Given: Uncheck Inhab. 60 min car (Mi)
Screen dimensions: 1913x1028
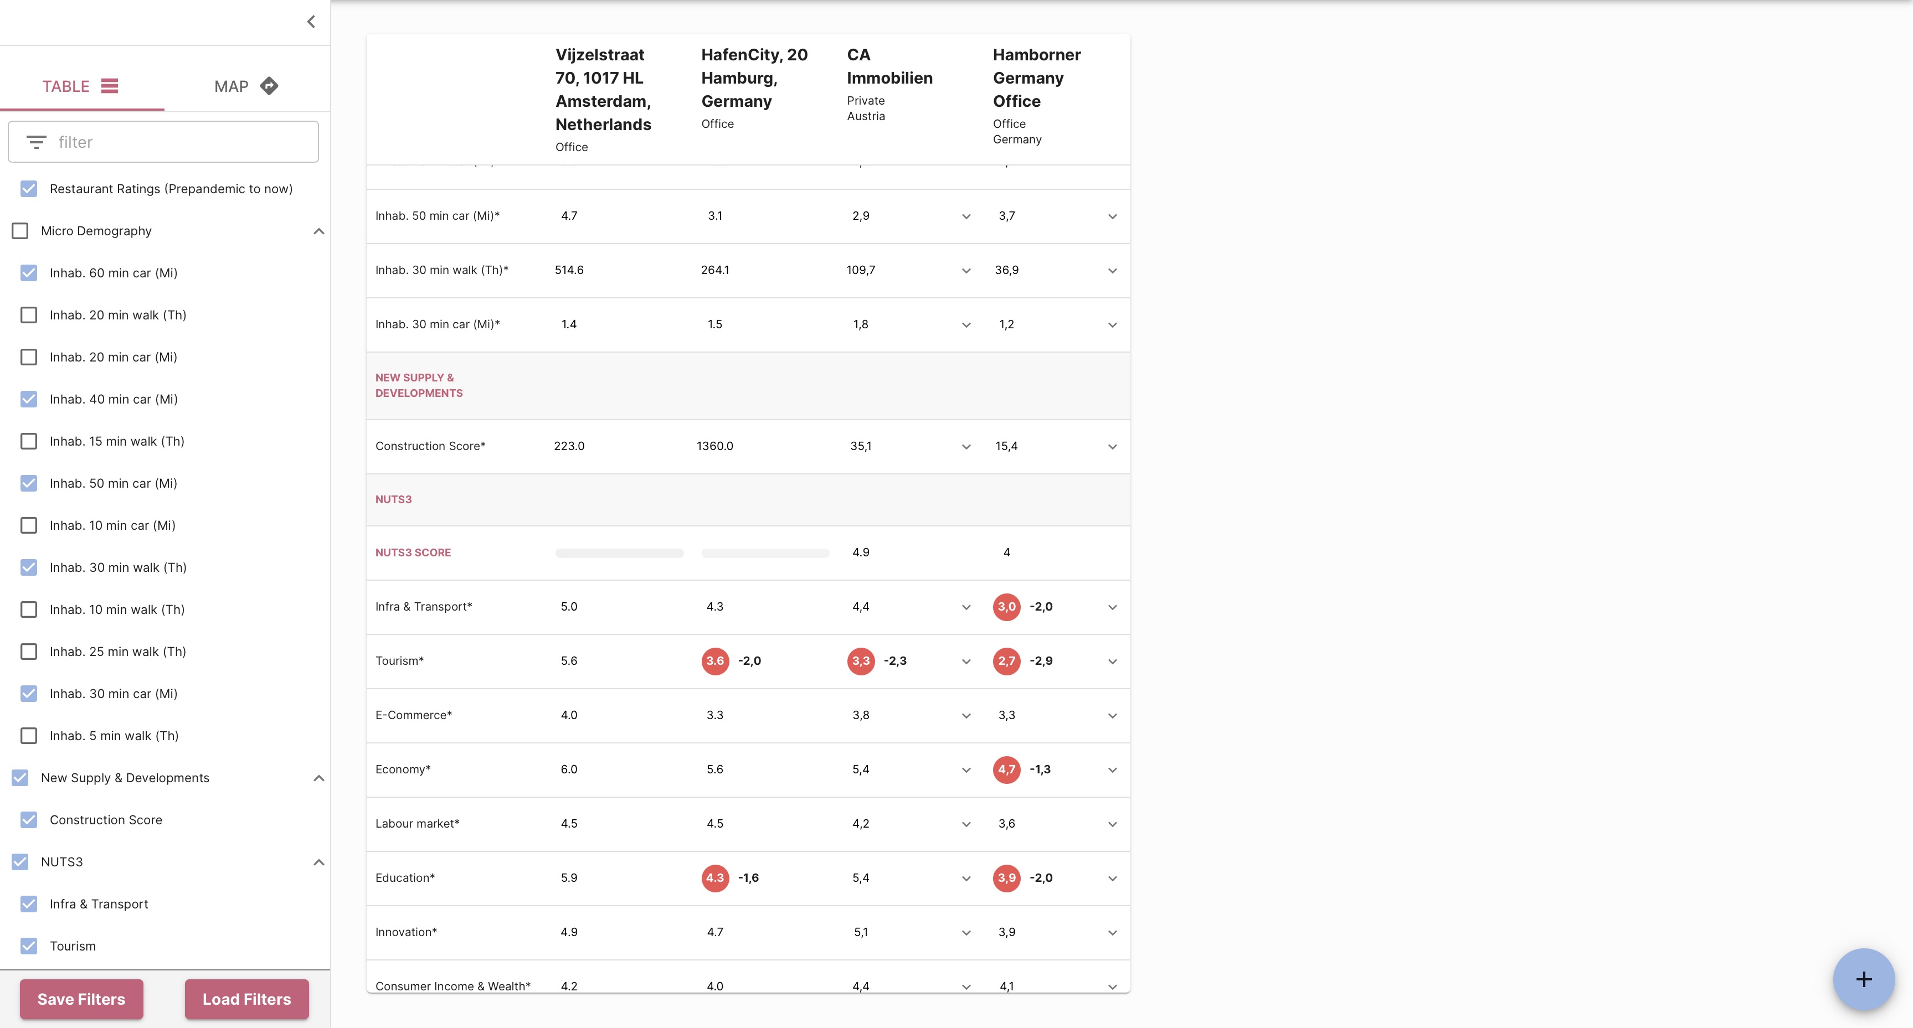Looking at the screenshot, I should click(x=29, y=273).
